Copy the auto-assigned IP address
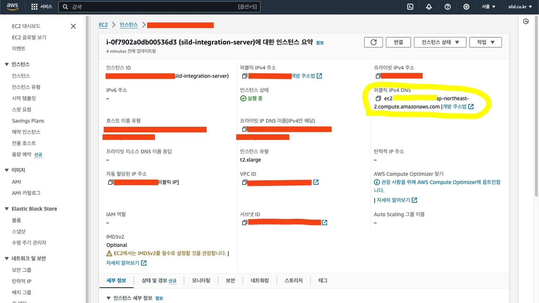 (111, 182)
